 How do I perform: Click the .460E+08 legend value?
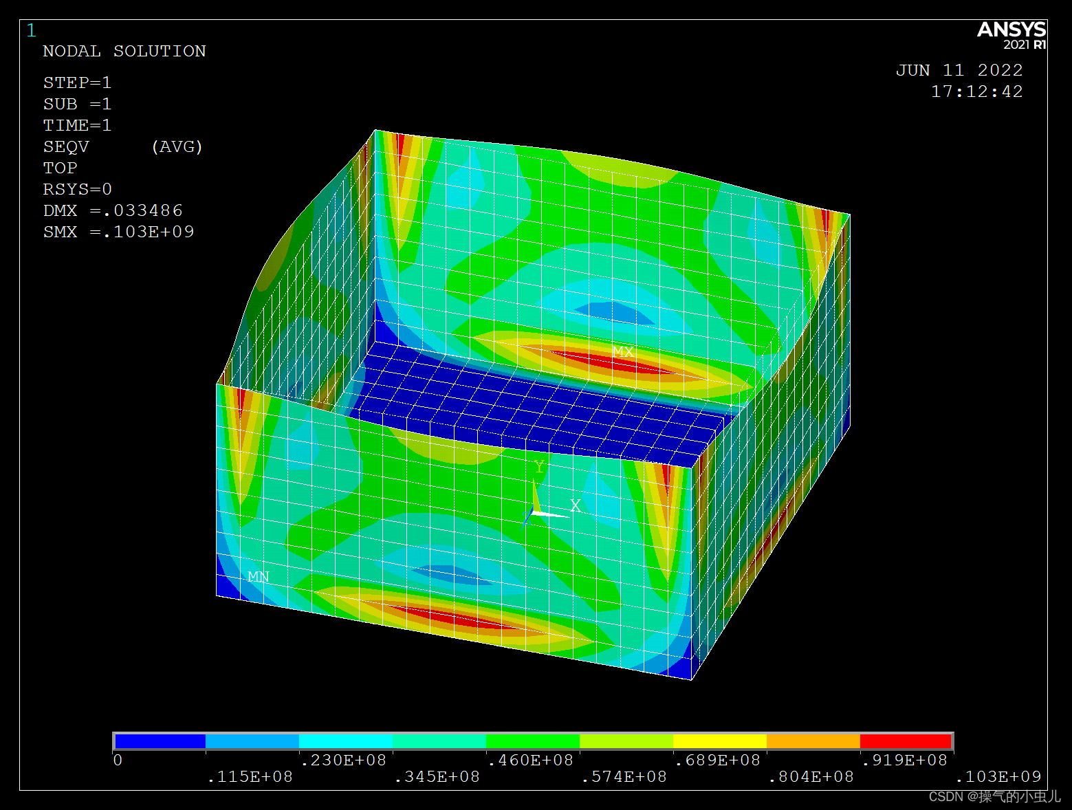click(x=530, y=760)
